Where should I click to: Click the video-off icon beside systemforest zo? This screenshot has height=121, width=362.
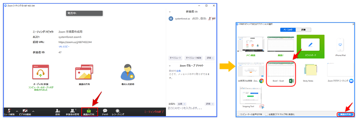click(214, 19)
